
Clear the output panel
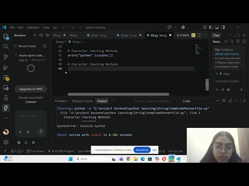click(x=224, y=101)
